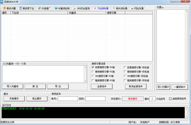191x125 pixels.
Task: Click the 停止操作 button
Action: point(37,98)
